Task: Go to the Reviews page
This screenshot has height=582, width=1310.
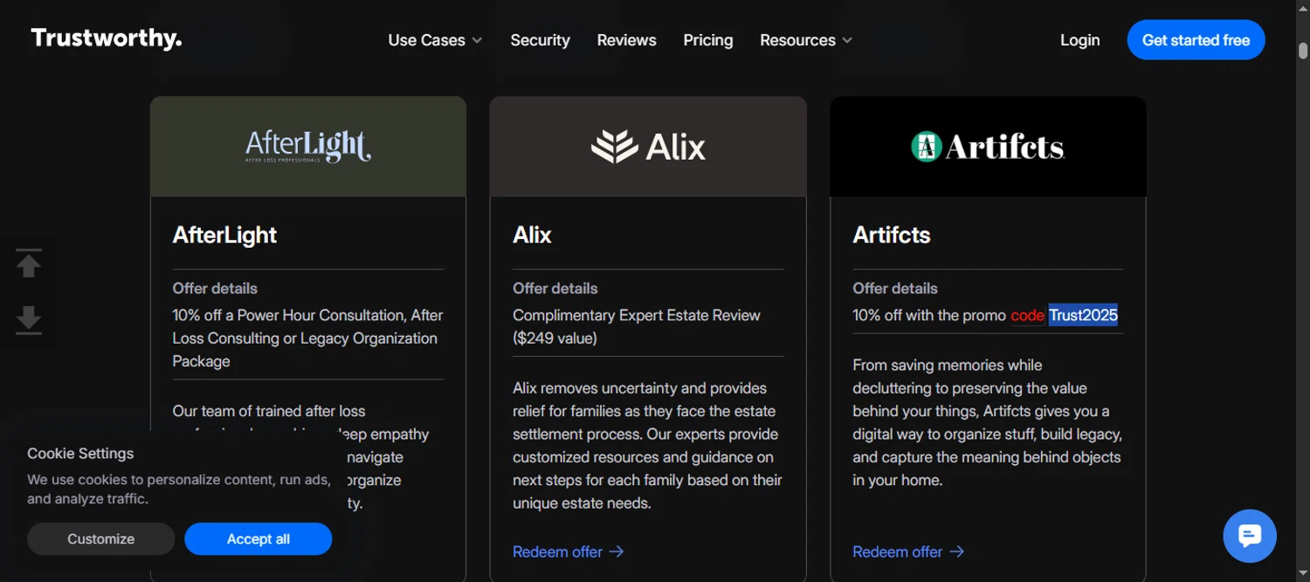Action: (x=626, y=40)
